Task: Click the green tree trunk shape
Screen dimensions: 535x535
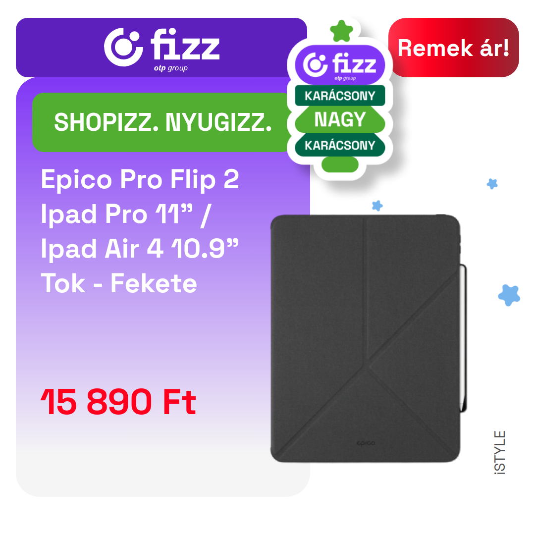Action: point(340,164)
